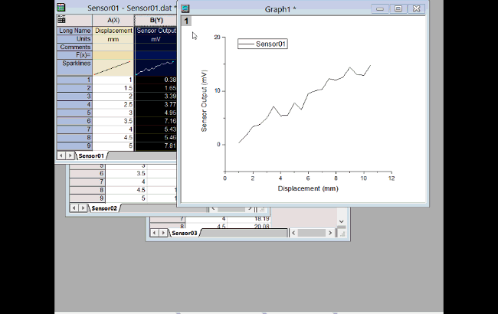Viewport: 498px width, 314px height.
Task: Click Sensor02 tab scroll-right arrow
Action: 83,208
